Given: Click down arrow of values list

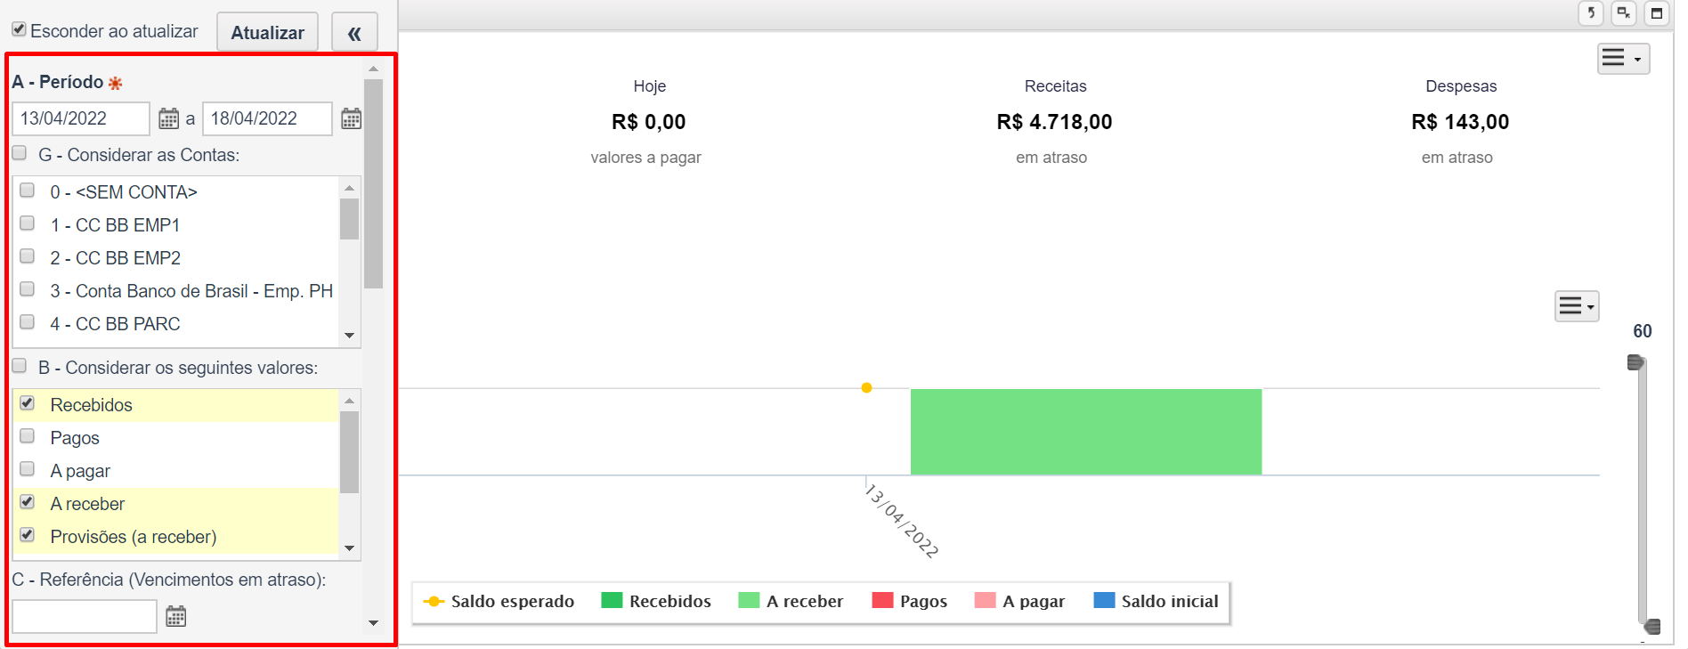Looking at the screenshot, I should coord(350,548).
